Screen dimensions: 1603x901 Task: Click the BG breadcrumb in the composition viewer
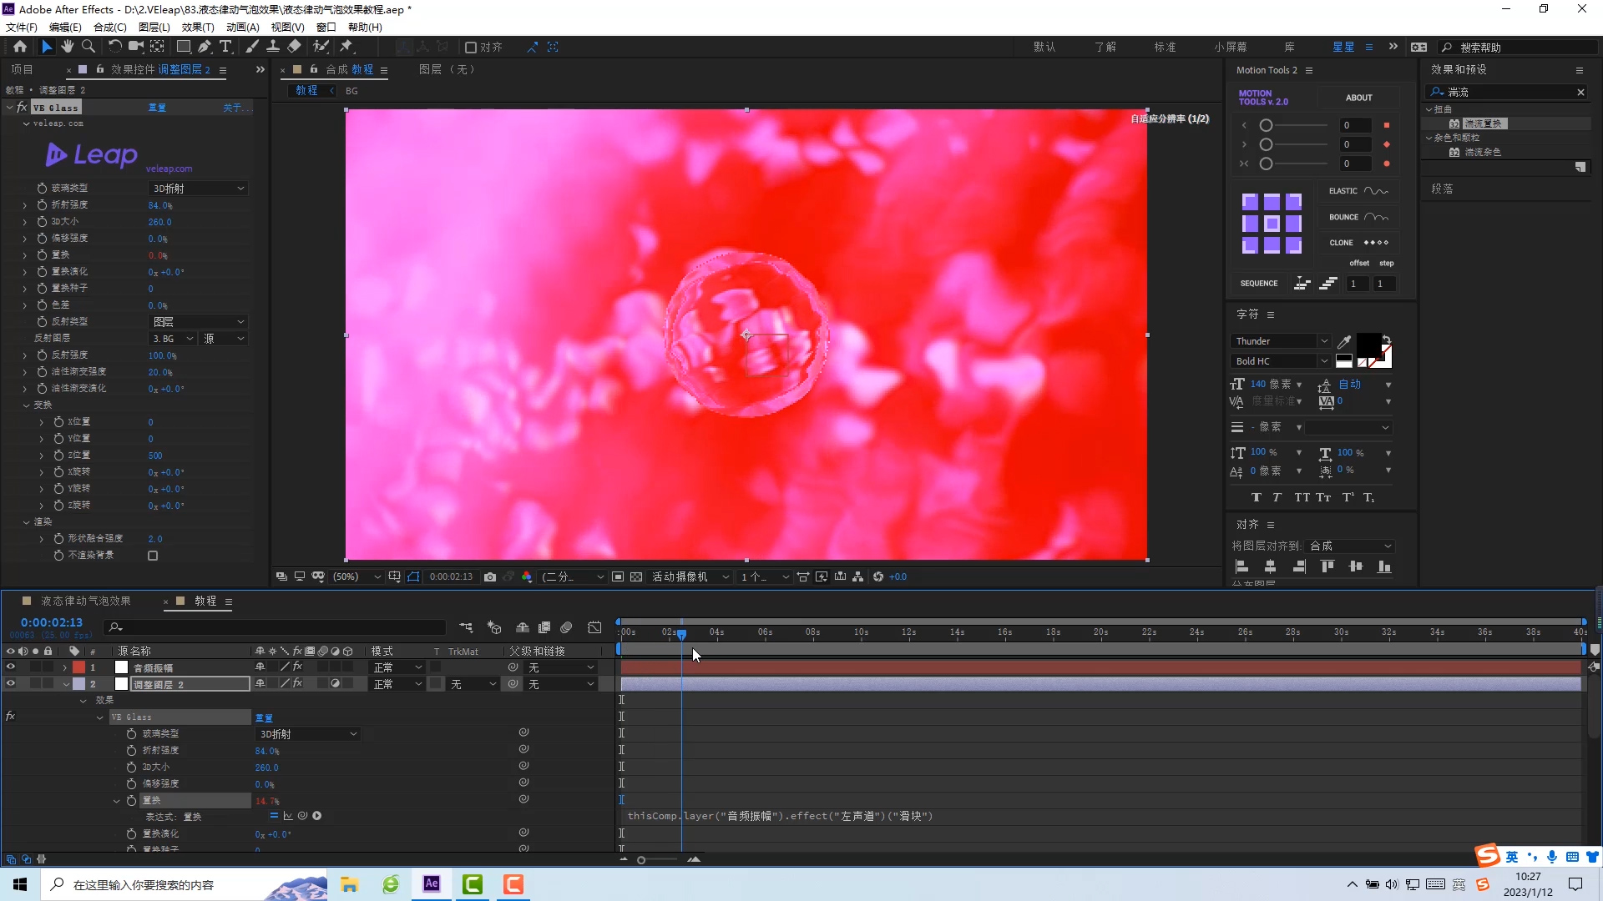[x=351, y=91]
